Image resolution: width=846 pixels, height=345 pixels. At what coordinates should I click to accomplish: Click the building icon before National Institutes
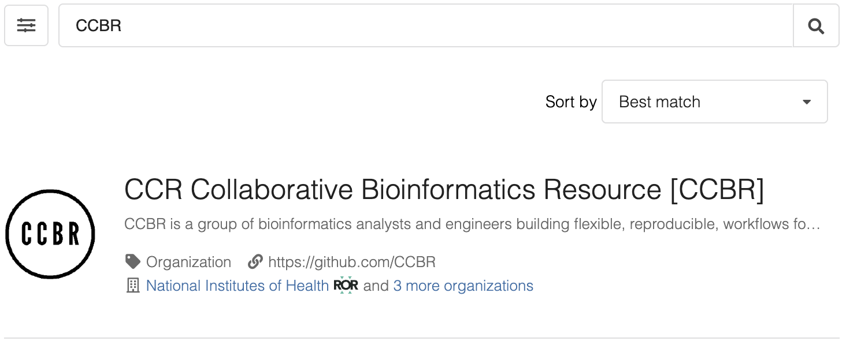coord(133,286)
